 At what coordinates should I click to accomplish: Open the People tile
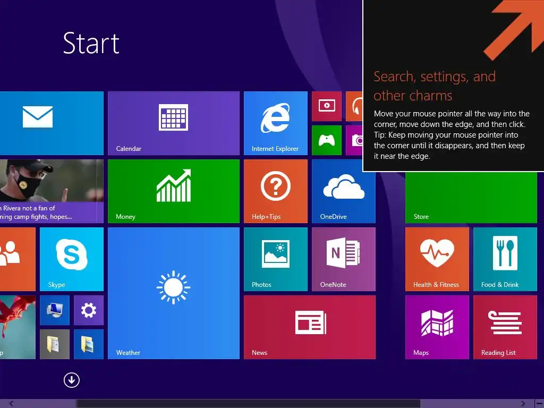tap(18, 259)
